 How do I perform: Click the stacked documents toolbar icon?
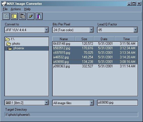[22, 16]
